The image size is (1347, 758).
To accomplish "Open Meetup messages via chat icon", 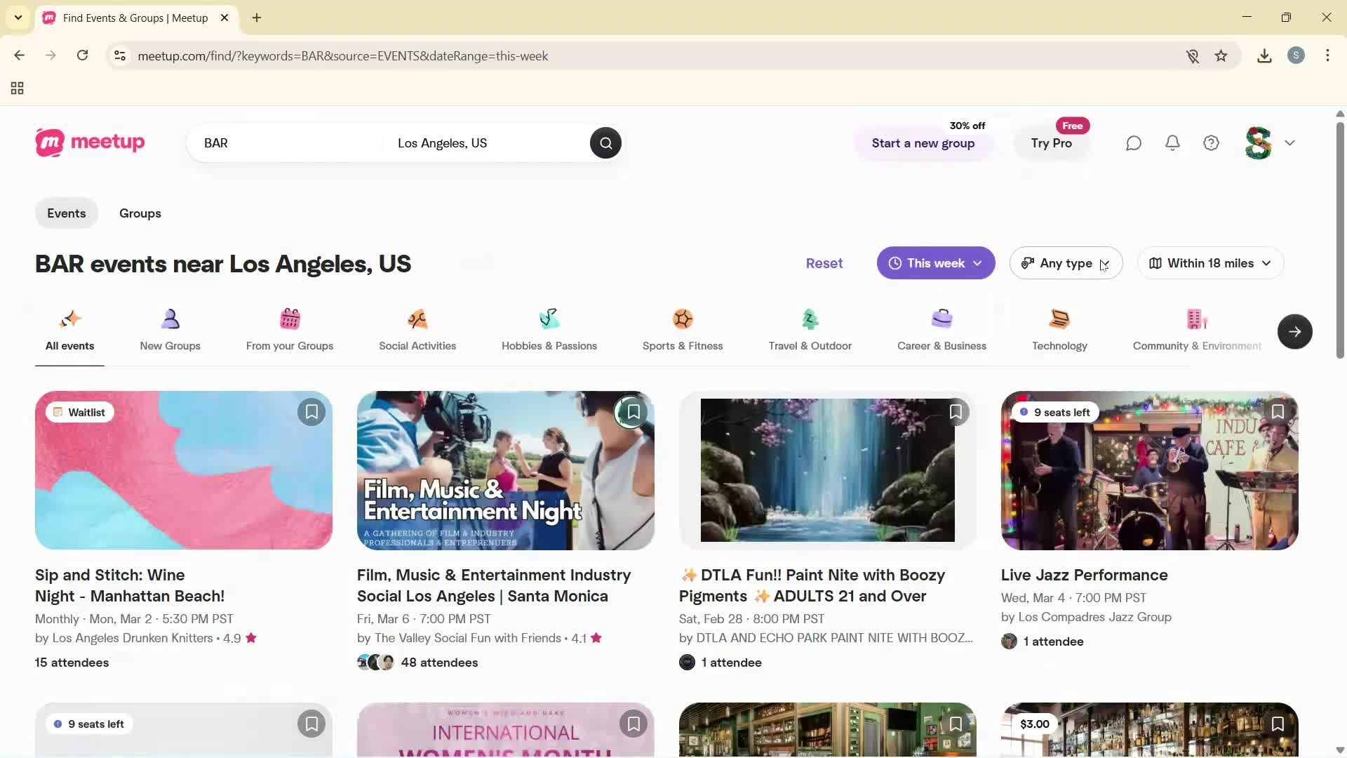I will click(1134, 142).
